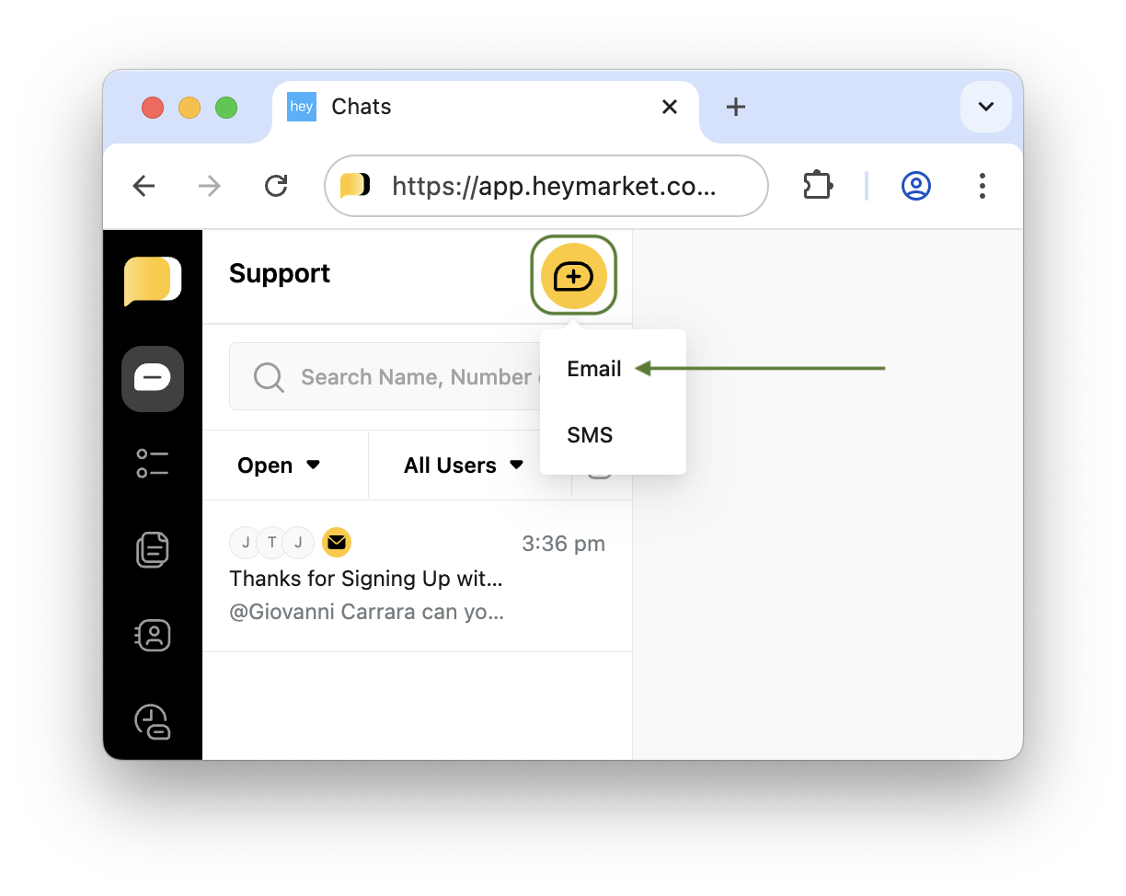The image size is (1126, 896).
Task: Open the browser three-dot menu
Action: pos(982,186)
